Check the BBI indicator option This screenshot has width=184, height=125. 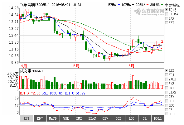(167, 23)
